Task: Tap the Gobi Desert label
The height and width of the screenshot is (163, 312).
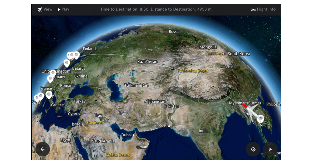Action: 216,54
